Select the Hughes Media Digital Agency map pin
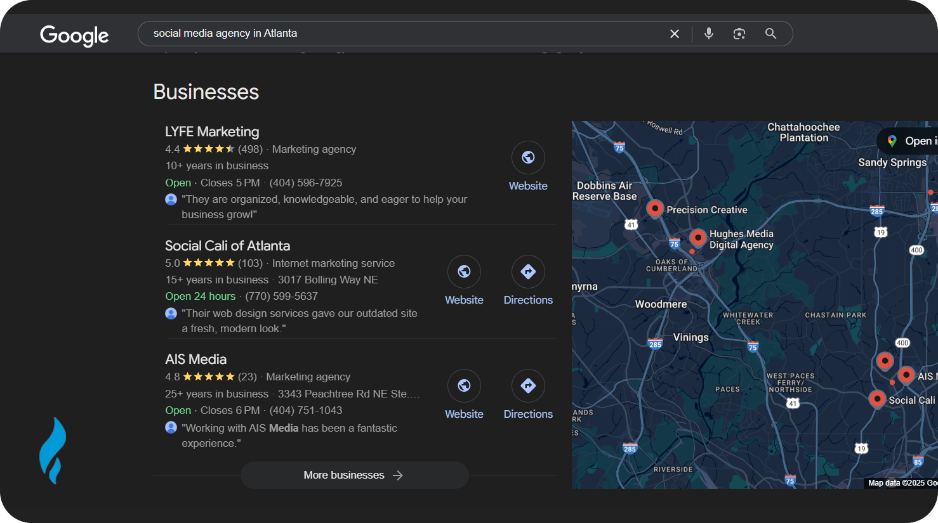The width and height of the screenshot is (938, 523). [698, 238]
